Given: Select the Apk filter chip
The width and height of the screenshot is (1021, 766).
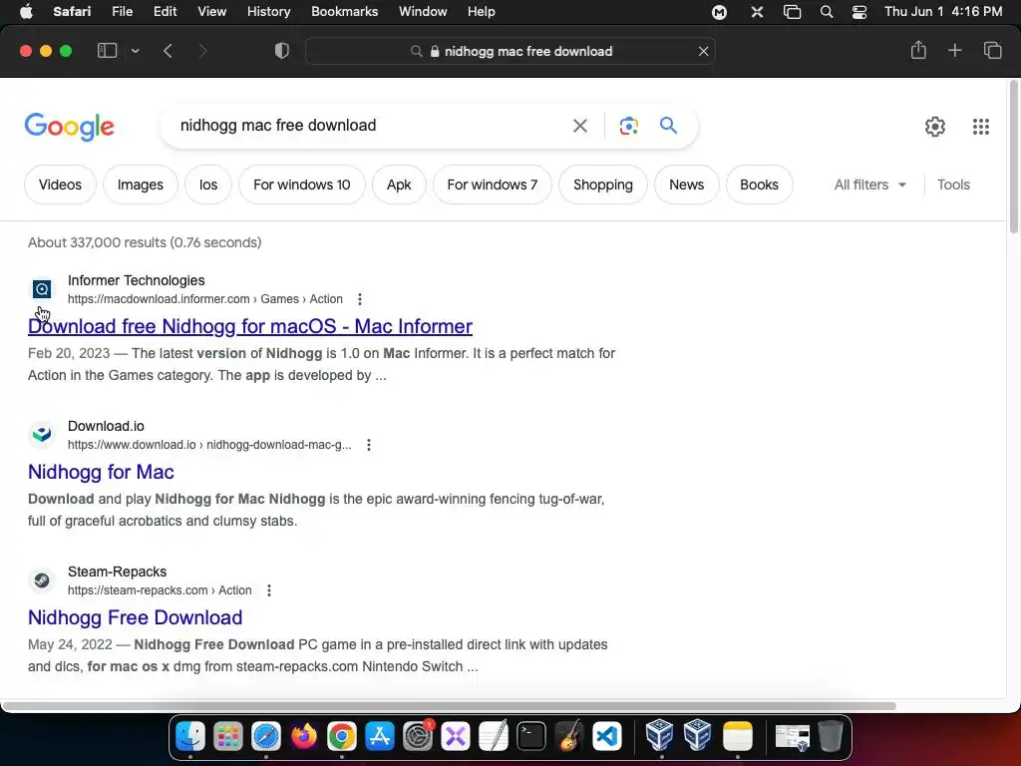Looking at the screenshot, I should [x=399, y=185].
